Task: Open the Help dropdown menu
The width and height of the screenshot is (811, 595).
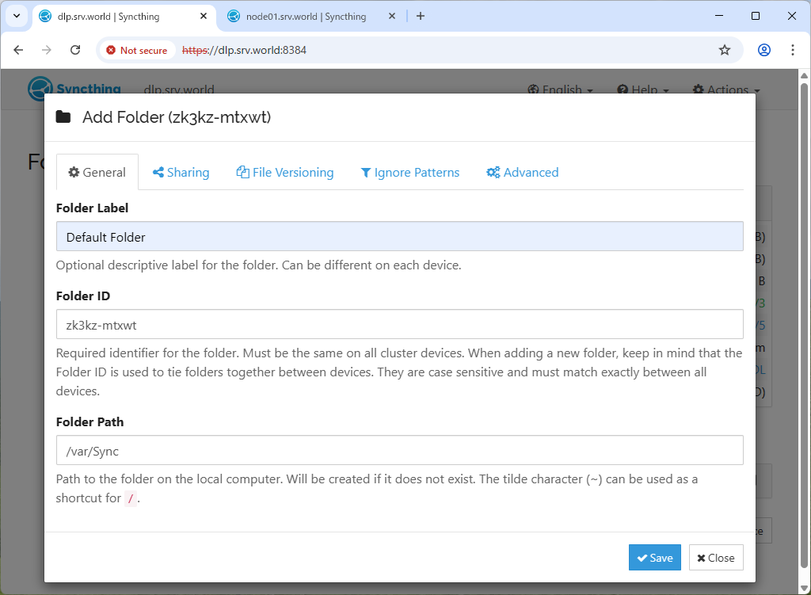Action: pos(643,90)
